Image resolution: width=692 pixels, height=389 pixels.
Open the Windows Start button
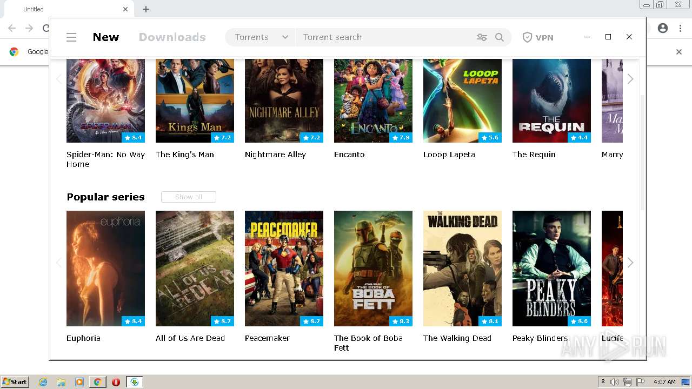point(15,382)
